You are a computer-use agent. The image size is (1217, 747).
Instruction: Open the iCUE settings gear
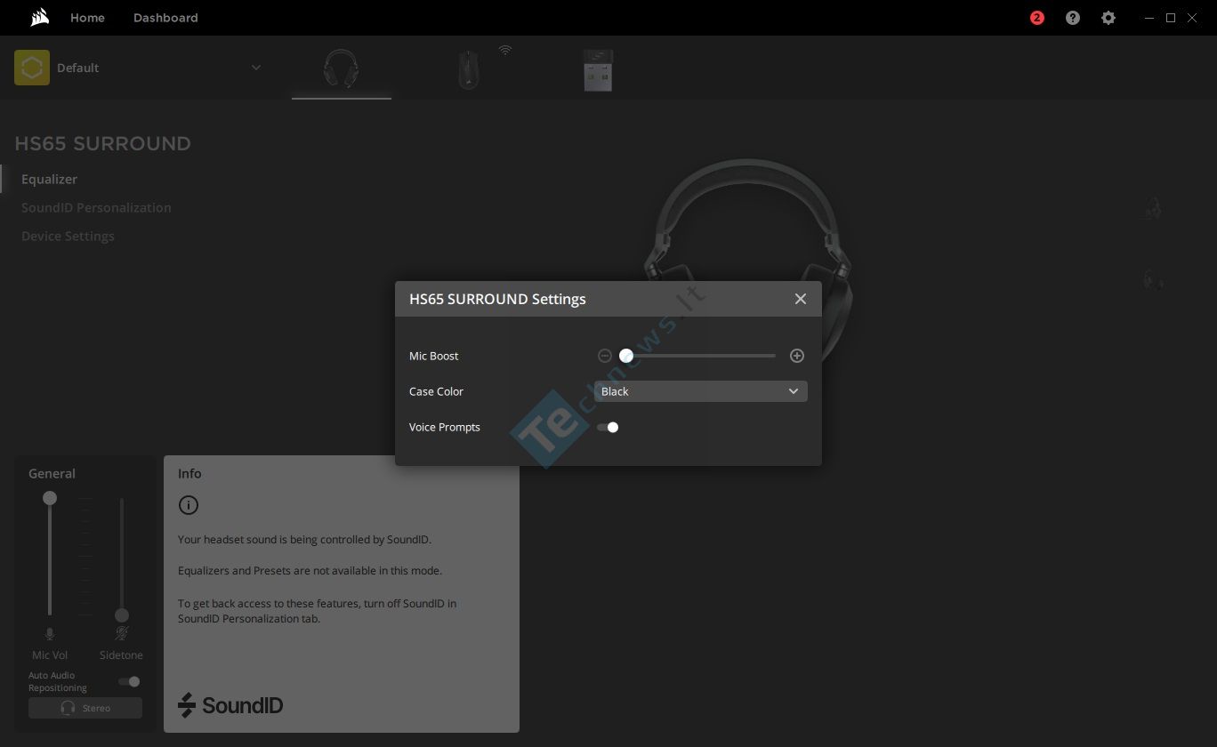[x=1108, y=18]
